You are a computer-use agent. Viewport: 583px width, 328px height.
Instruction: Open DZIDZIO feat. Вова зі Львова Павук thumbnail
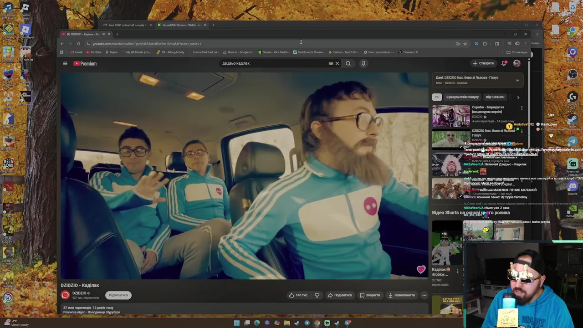pos(451,139)
